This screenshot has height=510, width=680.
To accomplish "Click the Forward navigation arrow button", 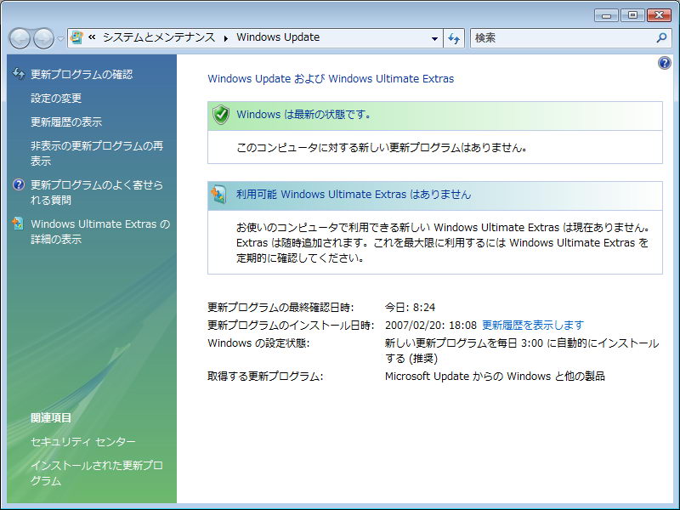I will tap(44, 38).
